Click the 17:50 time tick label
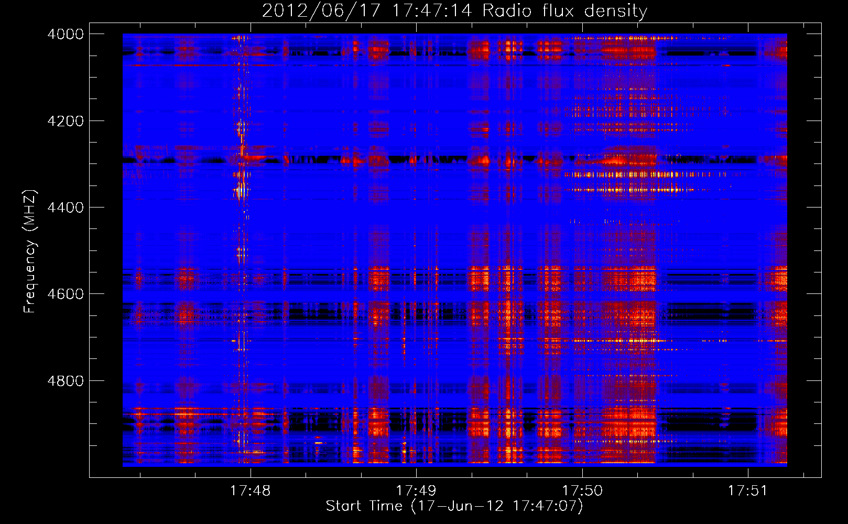The image size is (848, 524). tap(582, 490)
